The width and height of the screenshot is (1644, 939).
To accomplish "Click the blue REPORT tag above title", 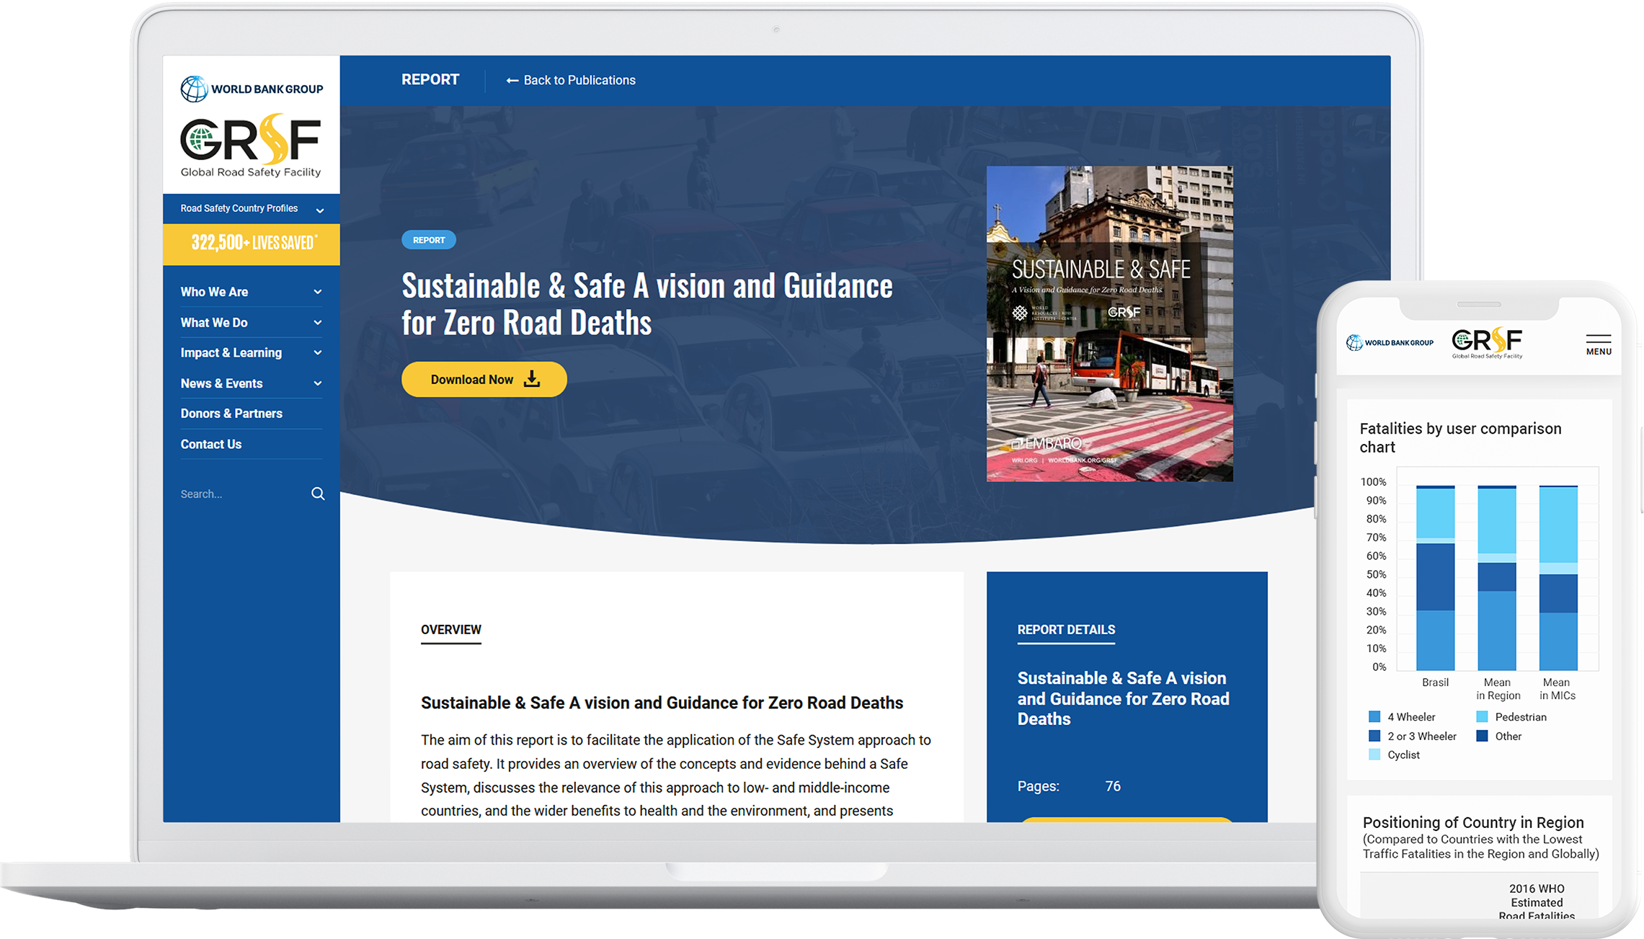I will [x=429, y=240].
